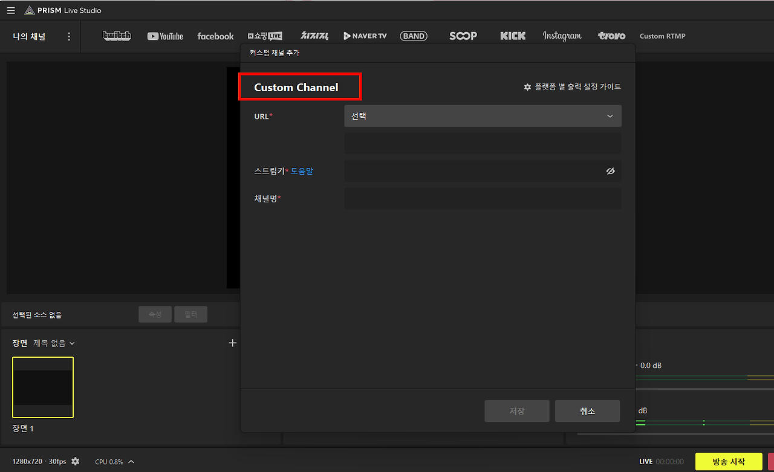The image size is (774, 472).
Task: Select the facebook platform logo
Action: point(215,36)
